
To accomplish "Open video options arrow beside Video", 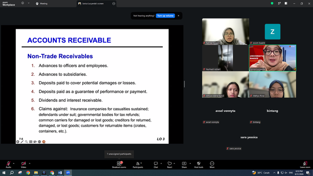I will coord(29,163).
